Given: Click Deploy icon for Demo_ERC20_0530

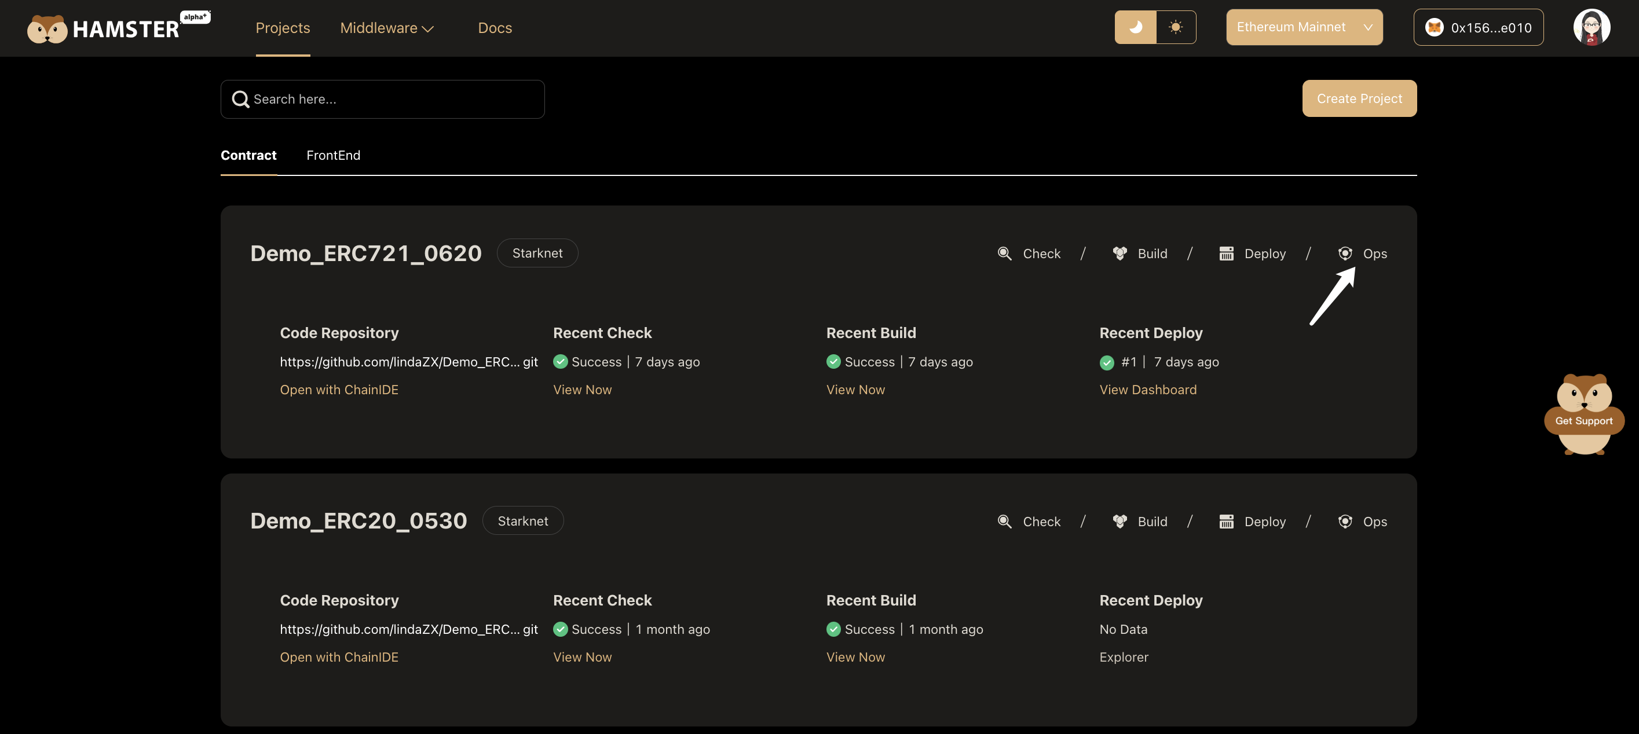Looking at the screenshot, I should (x=1226, y=522).
